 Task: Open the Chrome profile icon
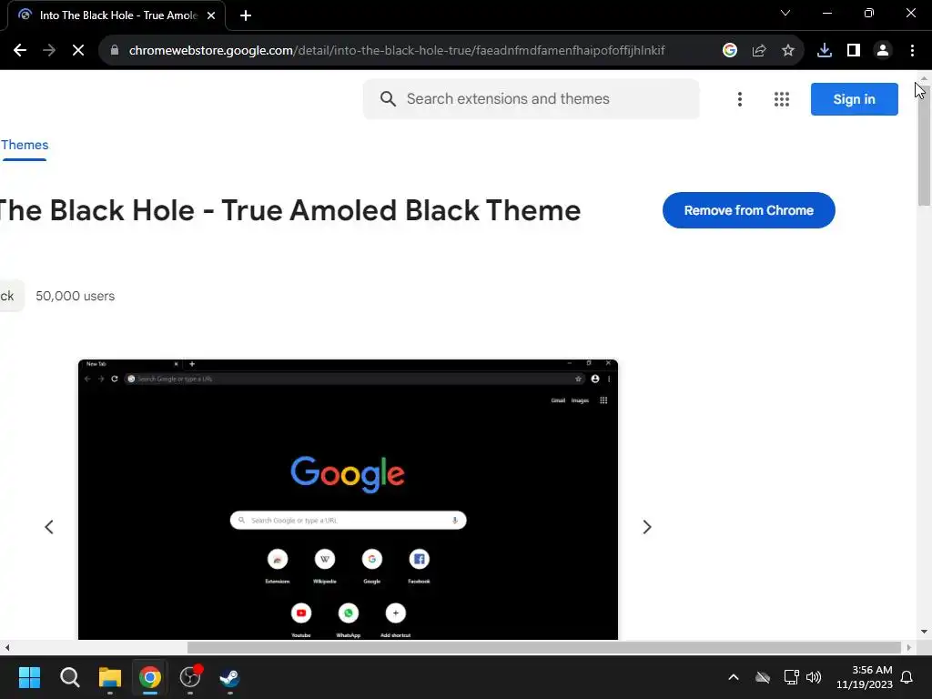[883, 51]
